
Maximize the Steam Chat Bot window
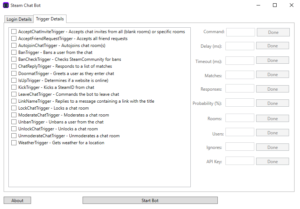pyautogui.click(x=275, y=5)
